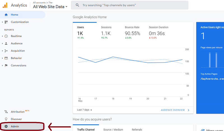
Task: Open the All Web Site Data dropdown
Action: 50,7
